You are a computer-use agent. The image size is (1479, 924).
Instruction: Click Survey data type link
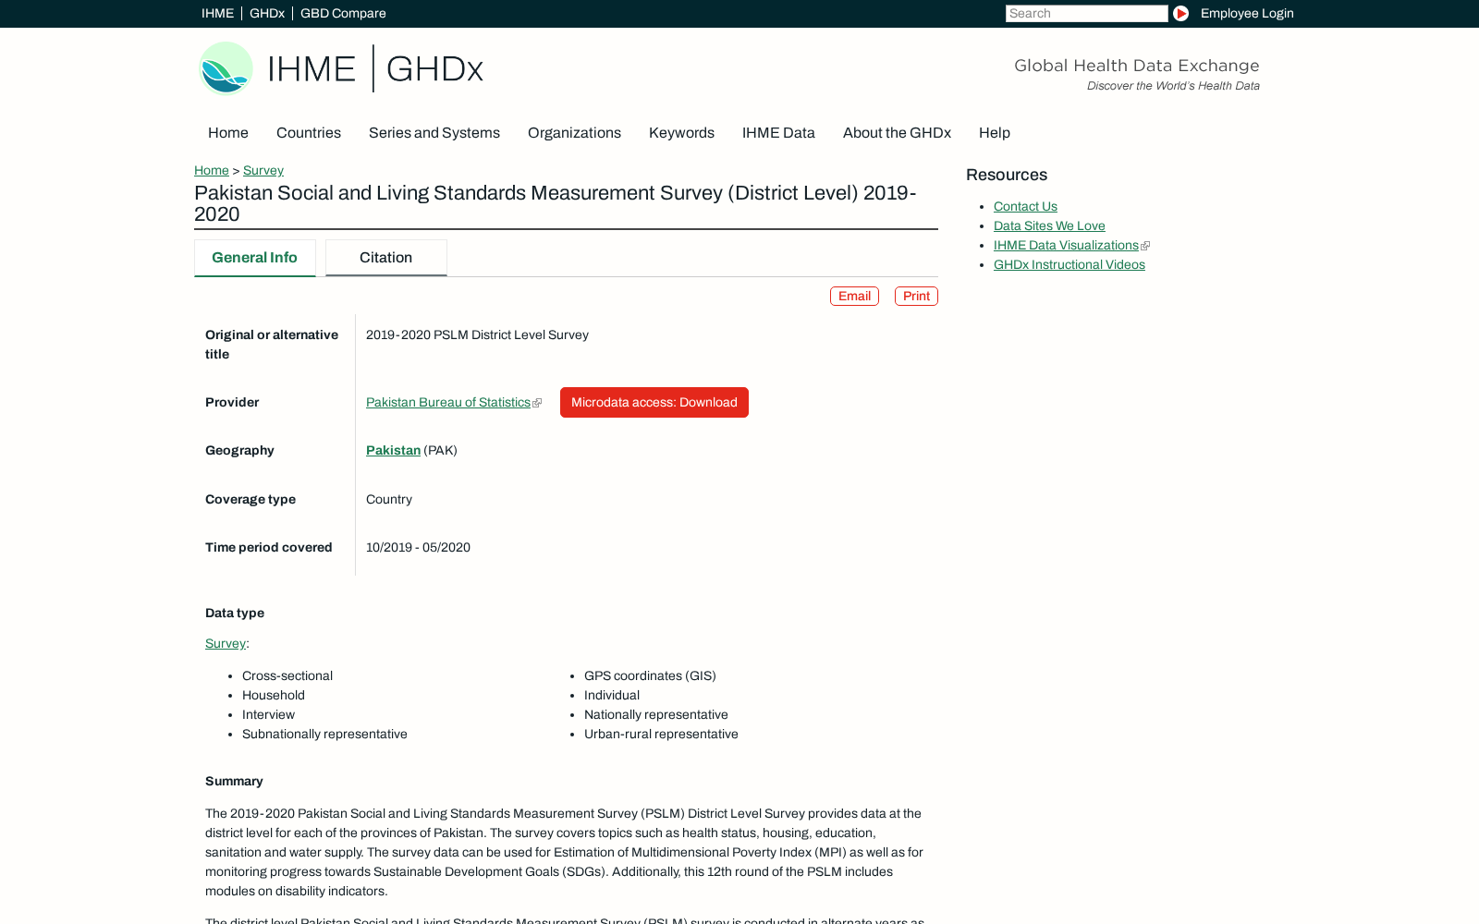pyautogui.click(x=226, y=643)
